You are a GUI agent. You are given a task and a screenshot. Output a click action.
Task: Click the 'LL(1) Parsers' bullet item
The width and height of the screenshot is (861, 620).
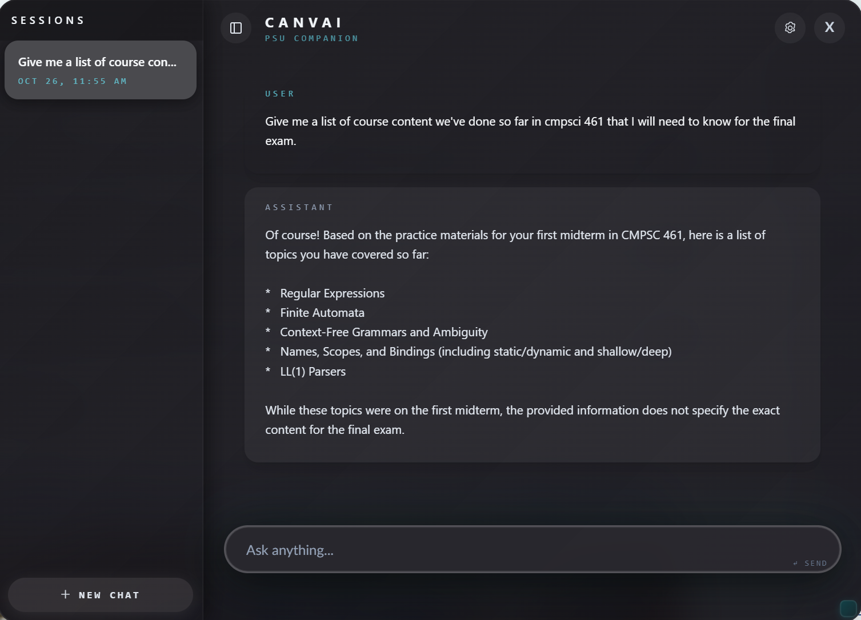(313, 372)
